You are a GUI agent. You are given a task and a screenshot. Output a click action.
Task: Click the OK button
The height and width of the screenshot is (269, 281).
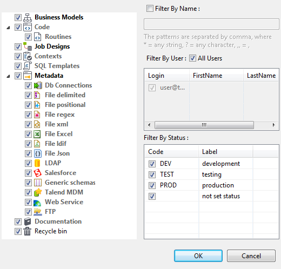198,255
